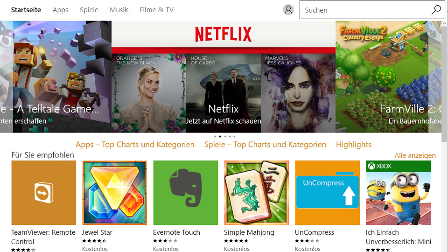The image size is (448, 252).
Task: Select the Evernote Touch elephant icon
Action: [185, 193]
